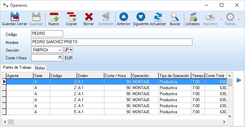Screen dimensions: 245x127
Task: Click the Coste Total column header
Action: (x=216, y=76)
